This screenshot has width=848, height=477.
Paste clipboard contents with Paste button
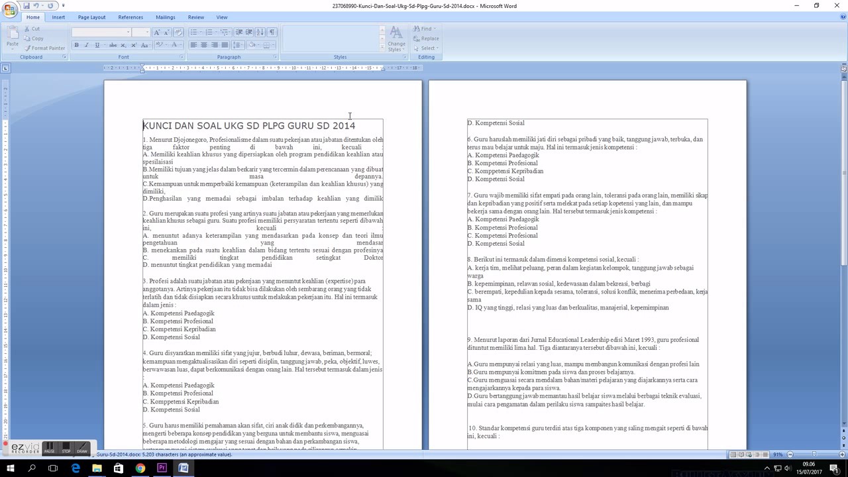12,38
